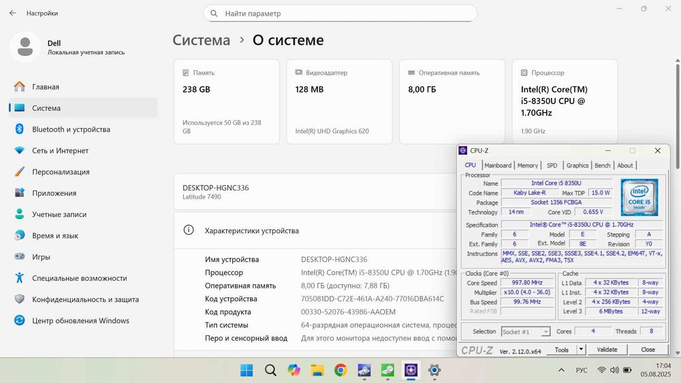
Task: Open Время и язык settings
Action: click(x=82, y=235)
